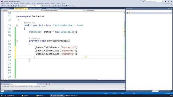Switch to the Explorador de soluciones tab

click(145, 91)
